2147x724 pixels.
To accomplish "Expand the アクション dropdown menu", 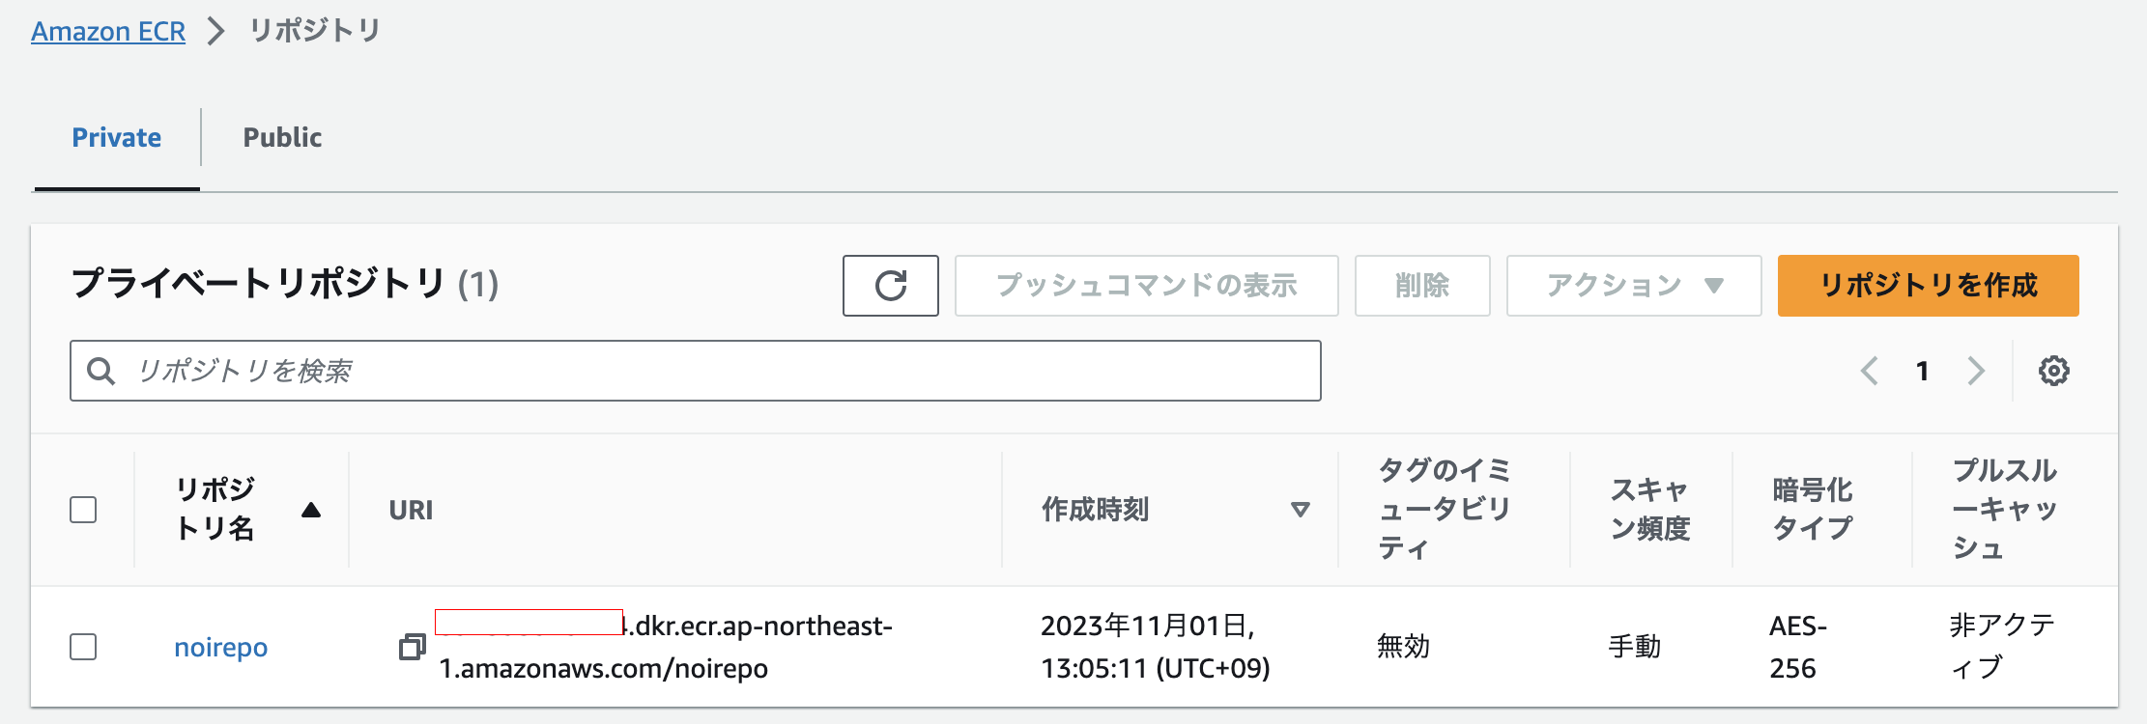I will coord(1634,286).
